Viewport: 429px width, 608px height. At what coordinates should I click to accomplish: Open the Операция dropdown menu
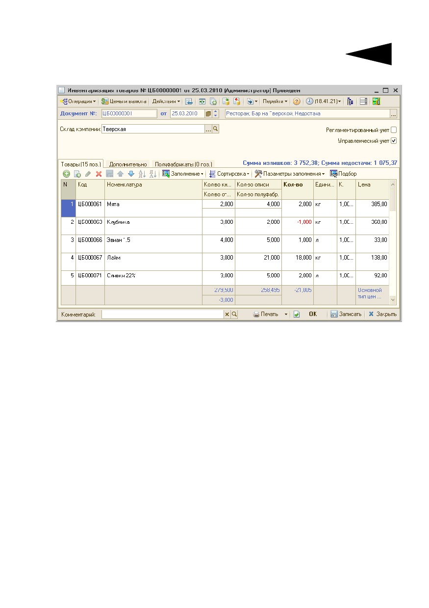(78, 102)
